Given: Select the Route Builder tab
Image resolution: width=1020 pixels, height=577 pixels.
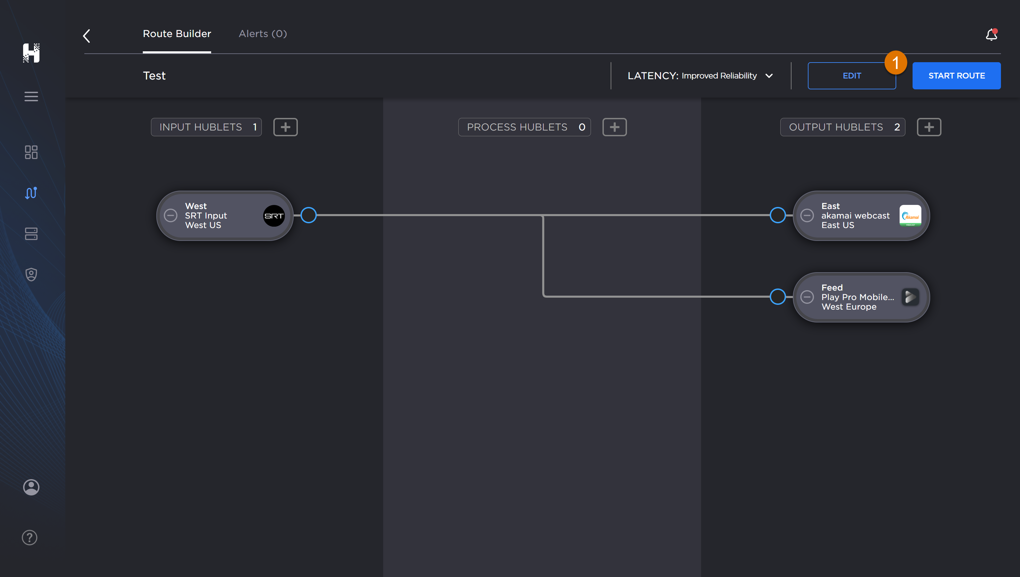Looking at the screenshot, I should [x=177, y=34].
